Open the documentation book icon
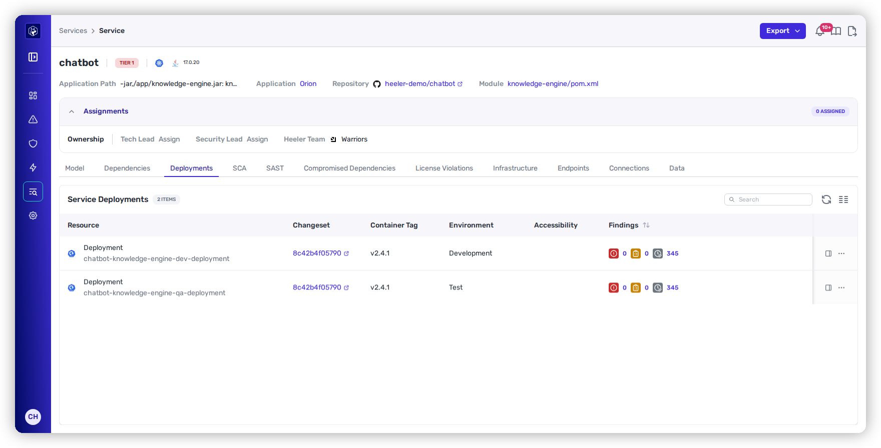Viewport: 881px width, 448px height. point(836,31)
